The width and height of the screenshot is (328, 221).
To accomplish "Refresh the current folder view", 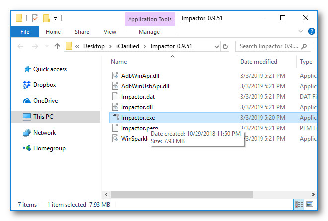I will click(226, 46).
